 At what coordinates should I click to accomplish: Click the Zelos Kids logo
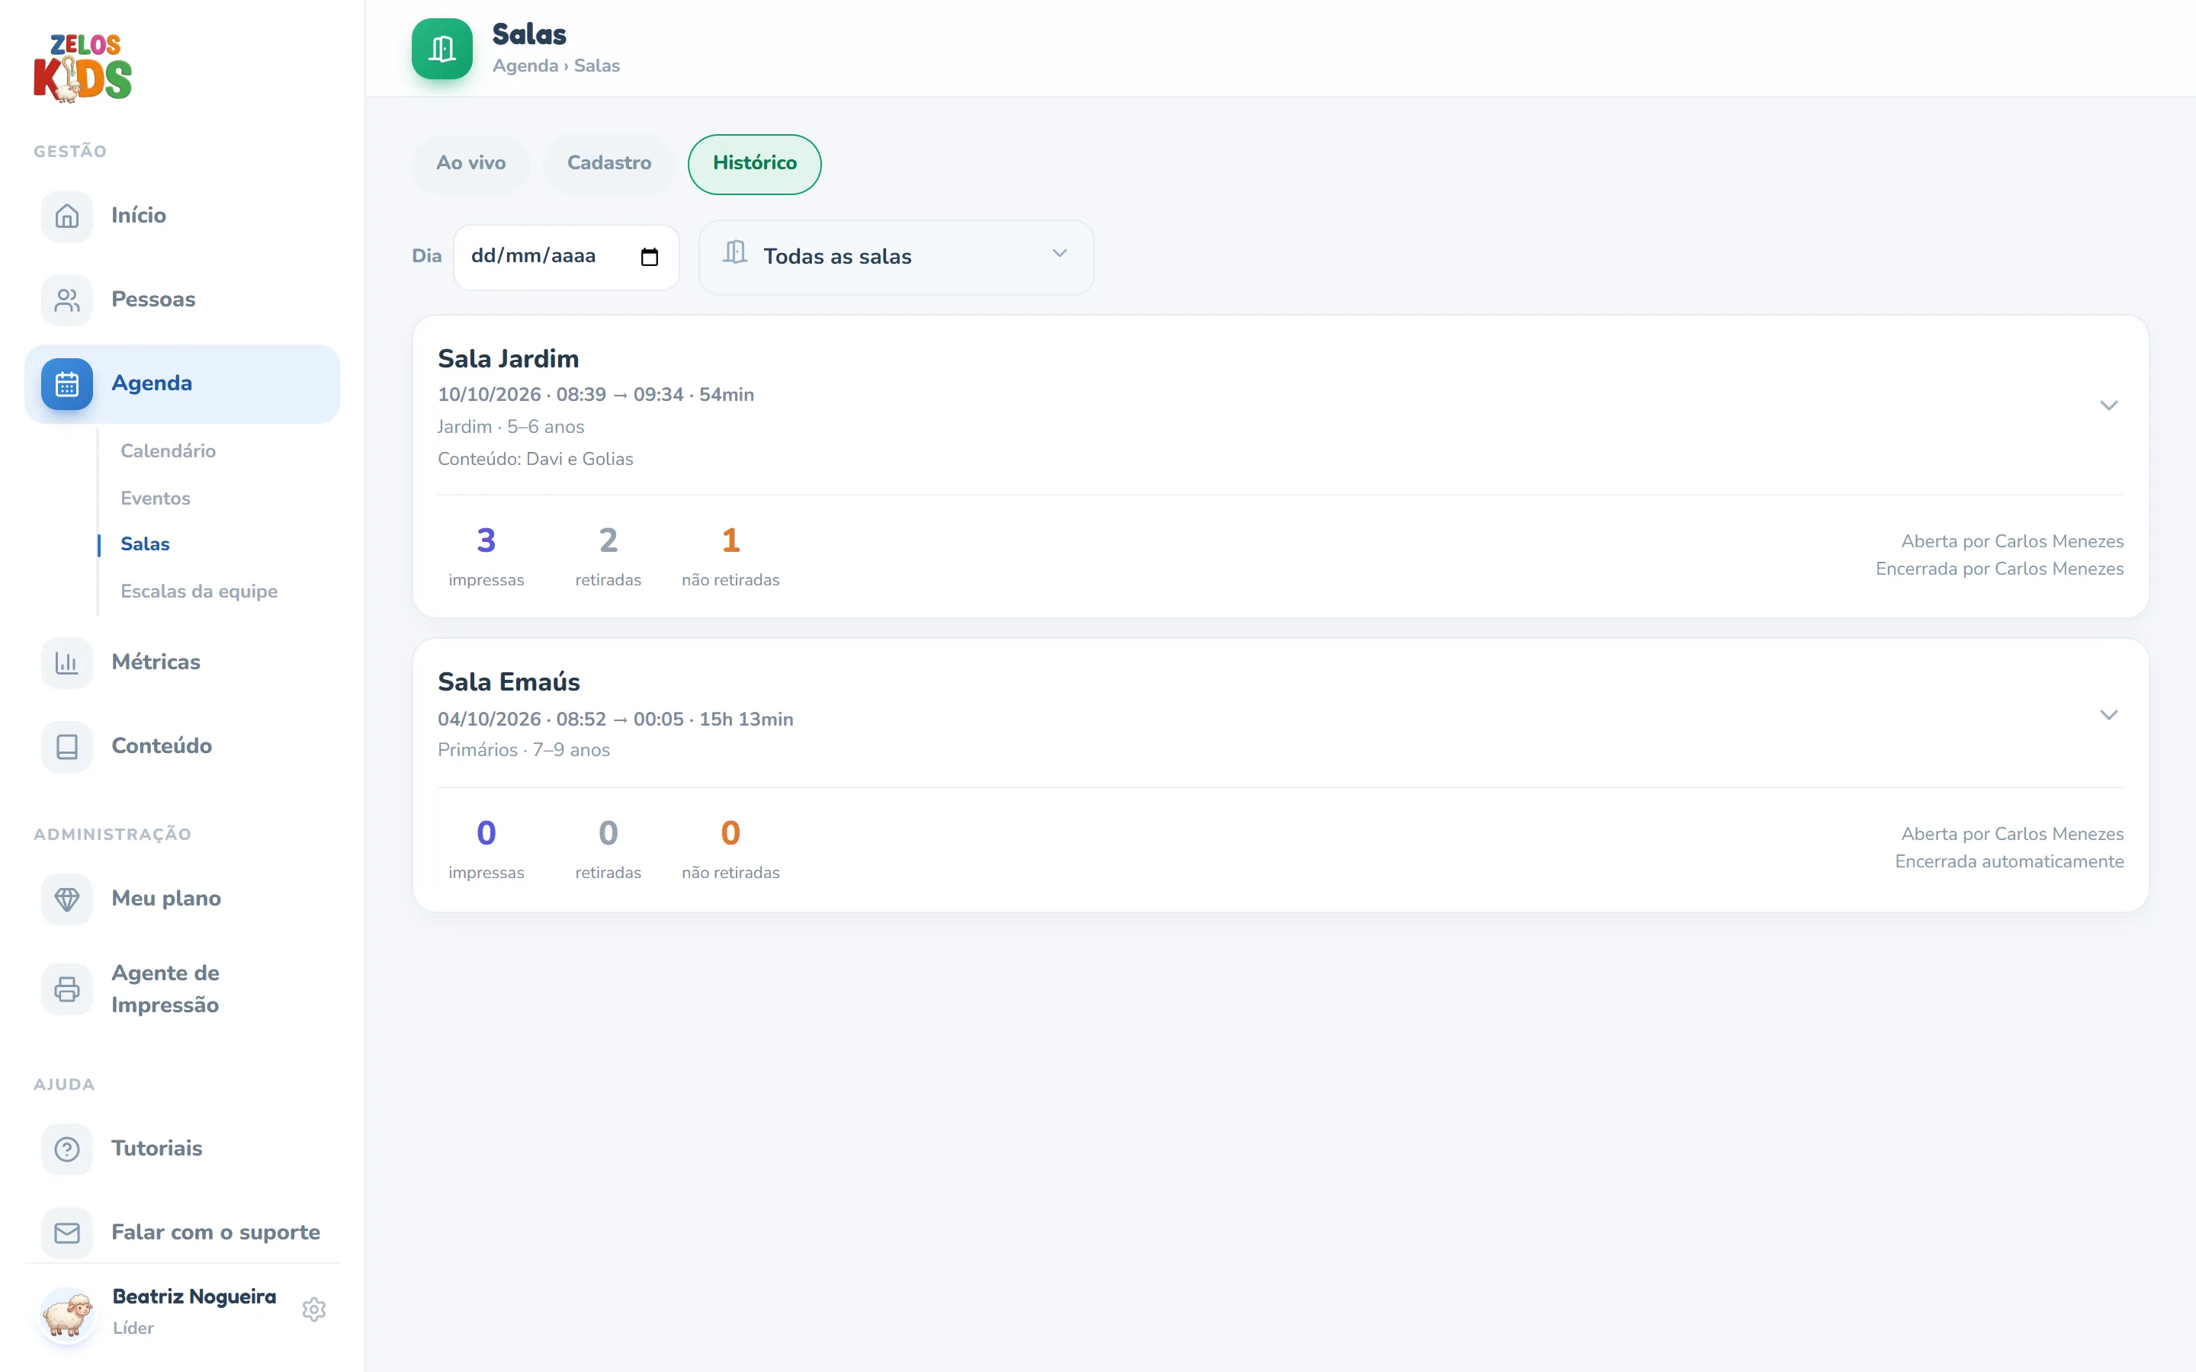[82, 68]
